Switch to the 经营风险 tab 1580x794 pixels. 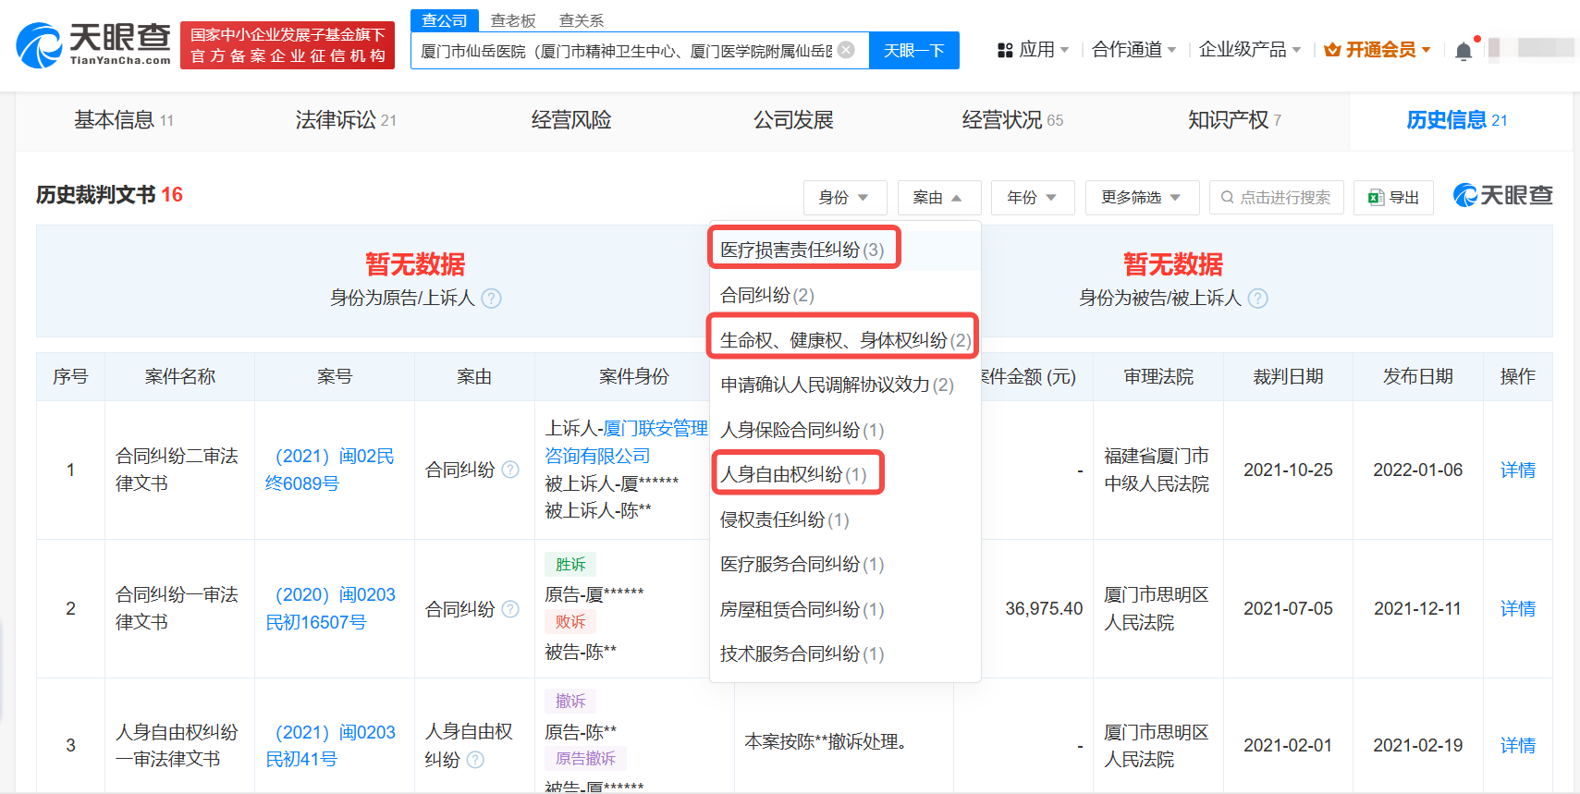point(571,120)
